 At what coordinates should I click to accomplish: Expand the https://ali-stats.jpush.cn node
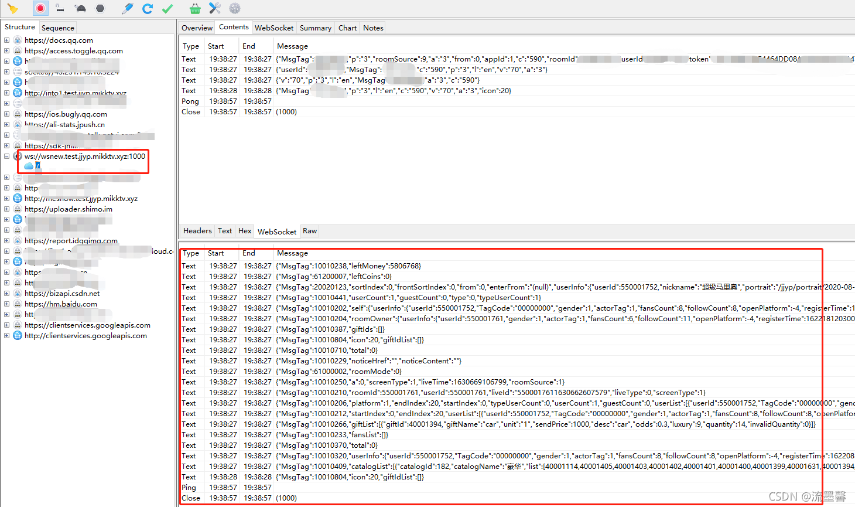coord(6,125)
